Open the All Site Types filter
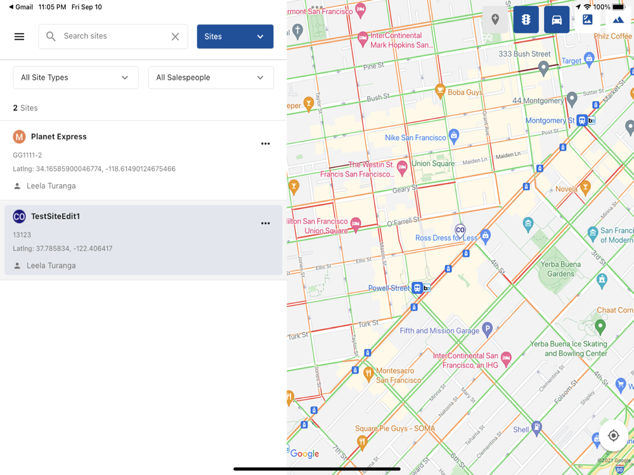The image size is (634, 475). (75, 77)
